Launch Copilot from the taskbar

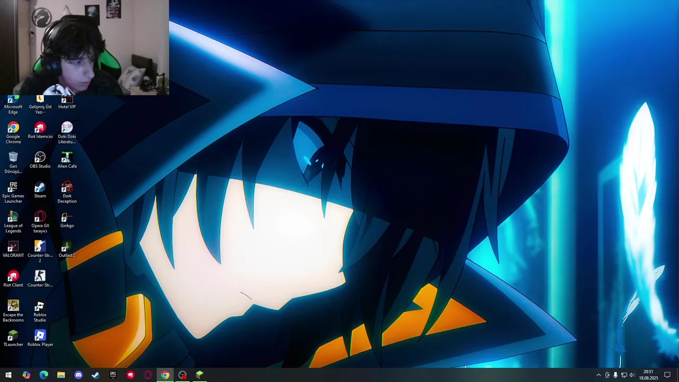pos(26,375)
